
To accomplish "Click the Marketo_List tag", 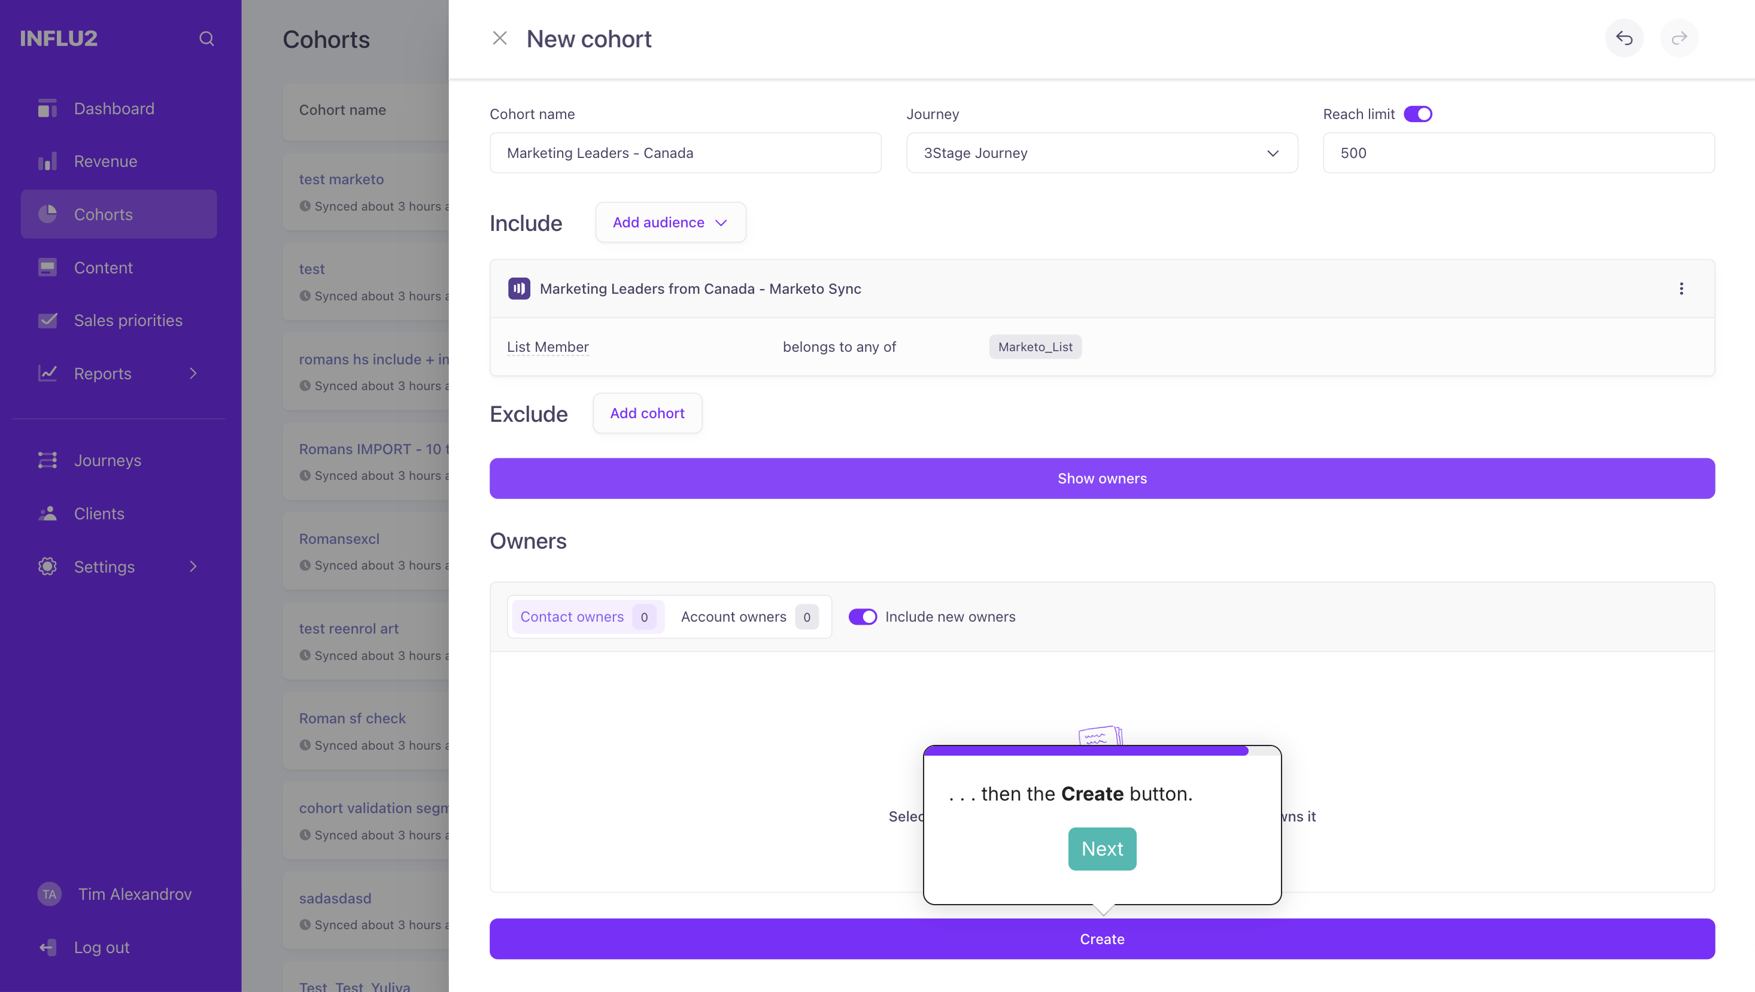I will [x=1034, y=347].
